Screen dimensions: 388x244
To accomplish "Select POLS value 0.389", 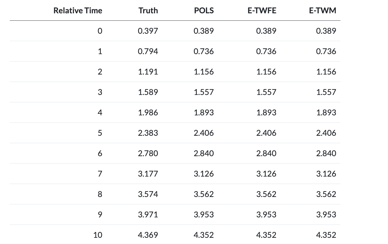I will coord(204,31).
